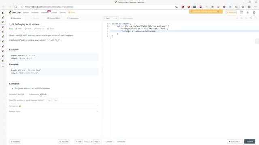Image resolution: width=259 pixels, height=145 pixels.
Task: Click the Easy difficulty label
Action: (11, 29)
